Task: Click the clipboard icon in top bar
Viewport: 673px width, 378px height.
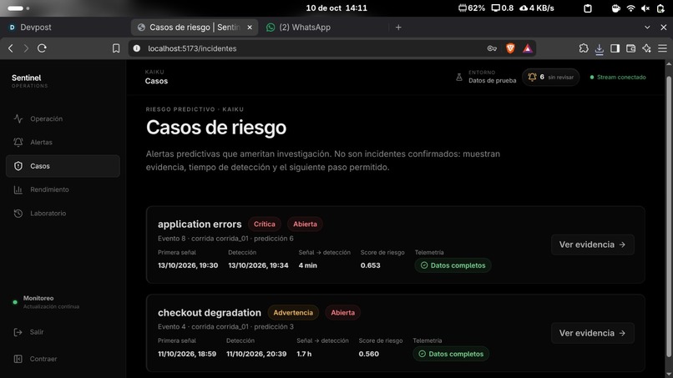Action: pos(588,8)
